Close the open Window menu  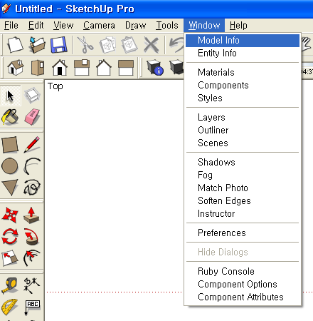pyautogui.click(x=204, y=26)
